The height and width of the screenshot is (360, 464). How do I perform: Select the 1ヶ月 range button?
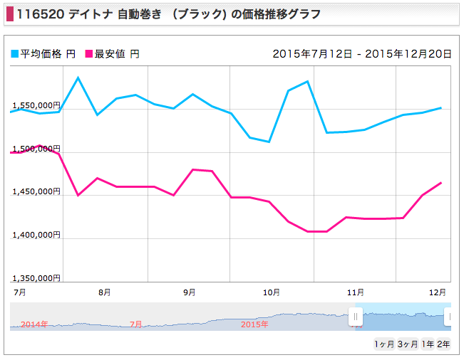click(x=384, y=344)
